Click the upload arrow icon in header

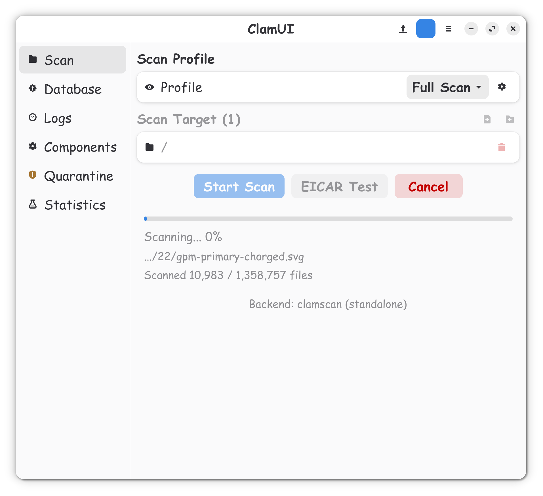(403, 29)
